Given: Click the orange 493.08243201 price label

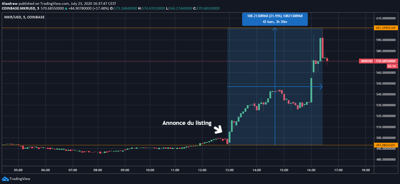Looking at the screenshot, I should point(386,145).
